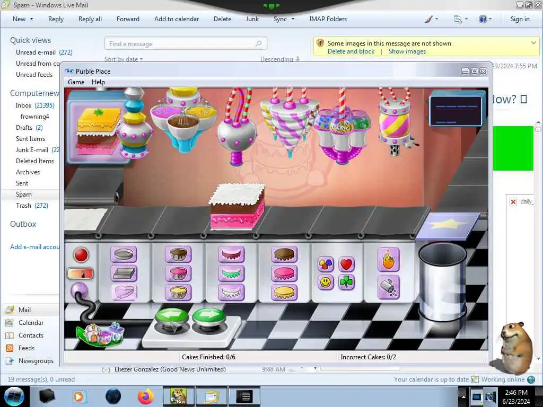Switch to Newsgroups view
Screen dimensions: 543x407
(x=30, y=360)
